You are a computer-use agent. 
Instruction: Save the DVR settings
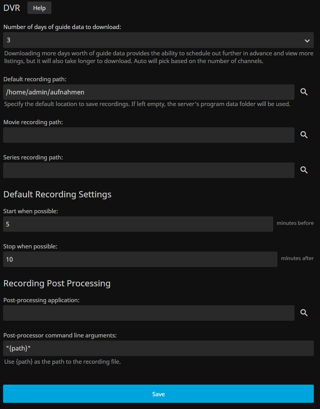tap(158, 394)
